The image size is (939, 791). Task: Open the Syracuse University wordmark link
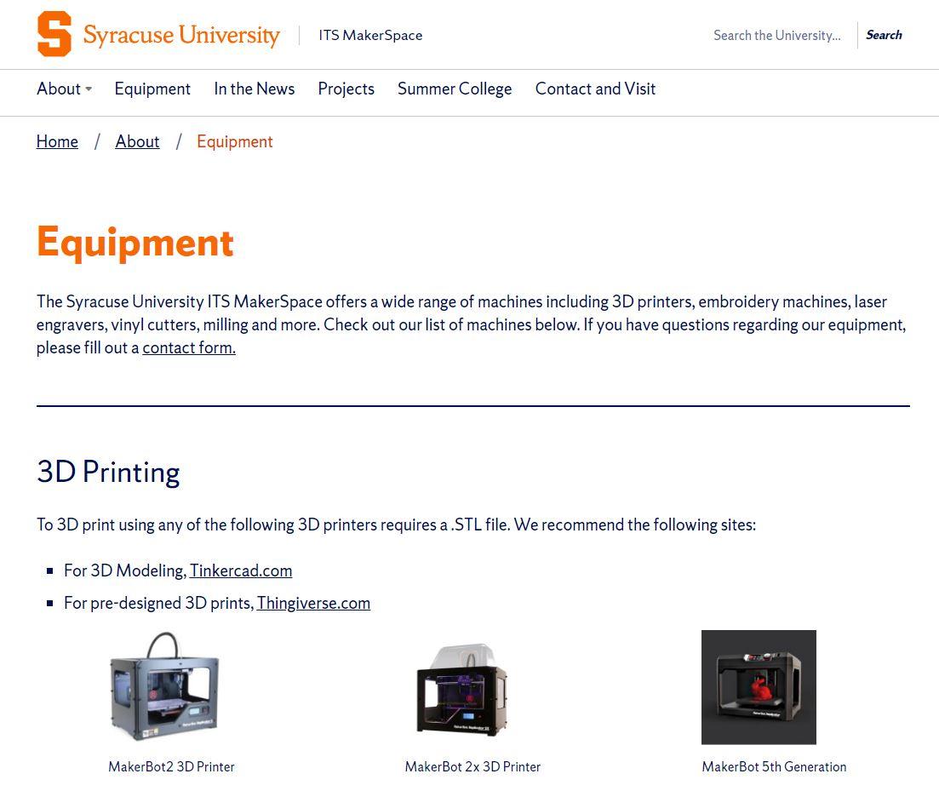click(181, 35)
